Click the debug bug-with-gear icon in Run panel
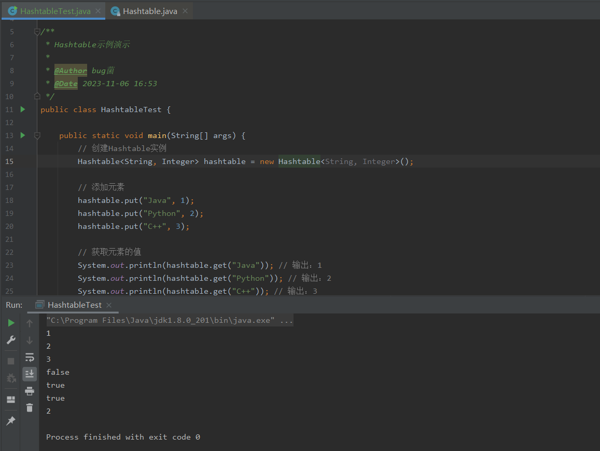Image resolution: width=600 pixels, height=451 pixels. [11, 378]
